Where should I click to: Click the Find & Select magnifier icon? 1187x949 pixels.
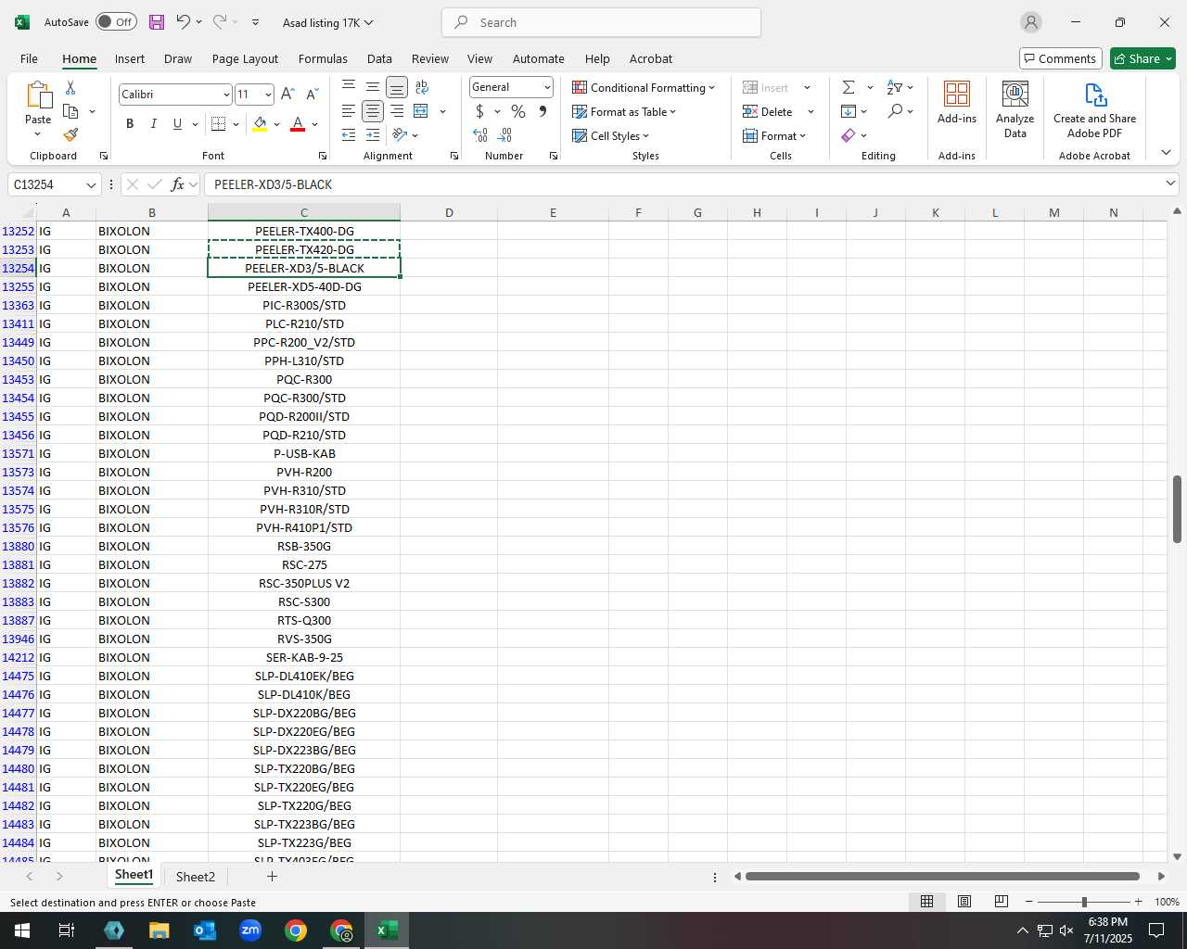coord(895,111)
